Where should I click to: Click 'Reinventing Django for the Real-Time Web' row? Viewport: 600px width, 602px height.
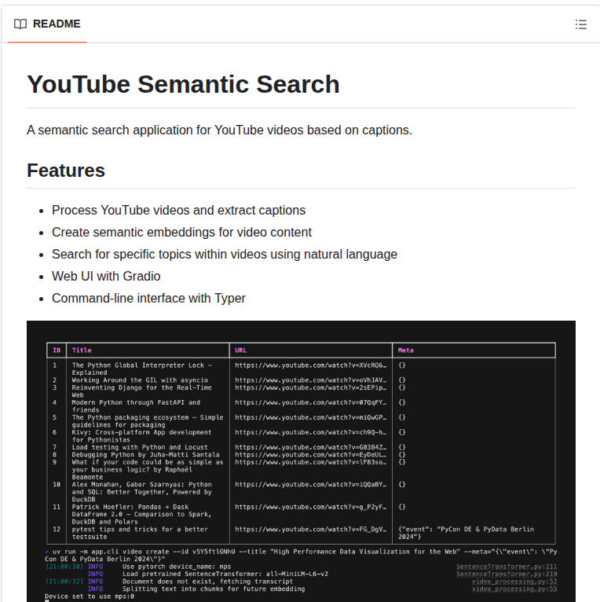pos(142,391)
